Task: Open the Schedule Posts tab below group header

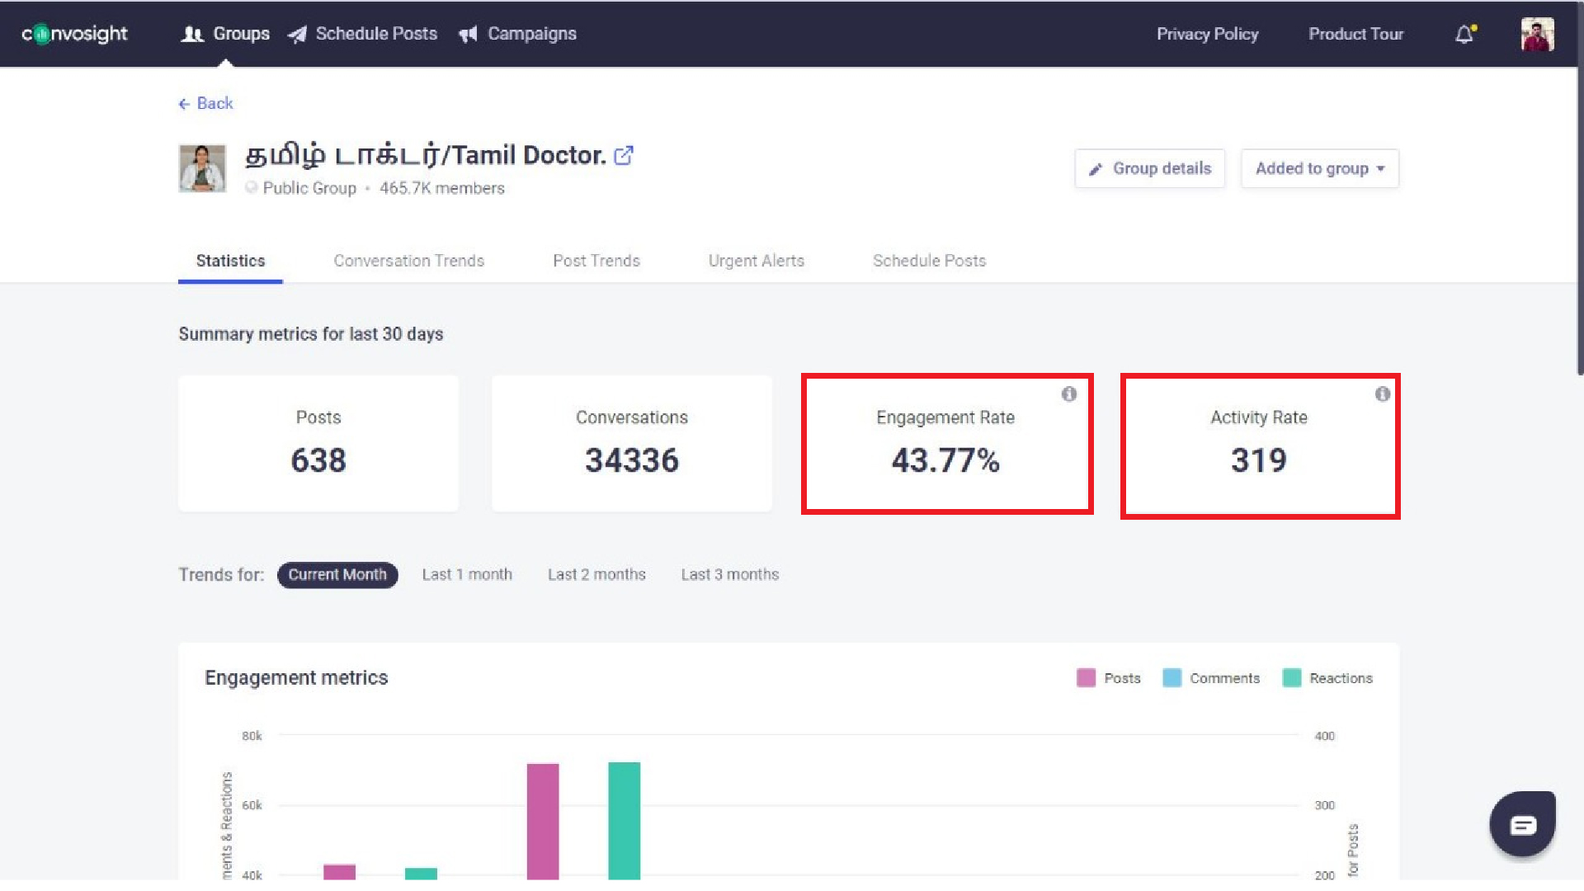Action: click(x=930, y=261)
